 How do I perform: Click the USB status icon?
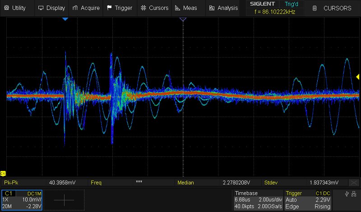tap(347, 195)
